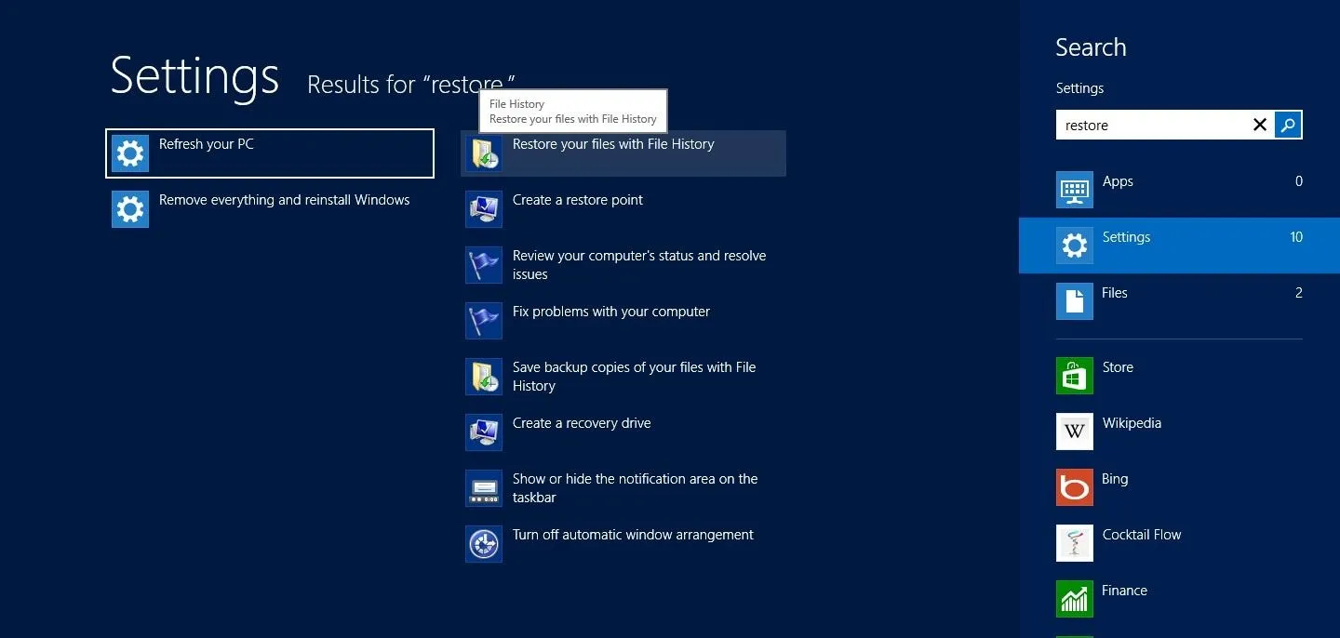Image resolution: width=1340 pixels, height=638 pixels.
Task: Click the Files document icon in Search pane
Action: (1075, 301)
